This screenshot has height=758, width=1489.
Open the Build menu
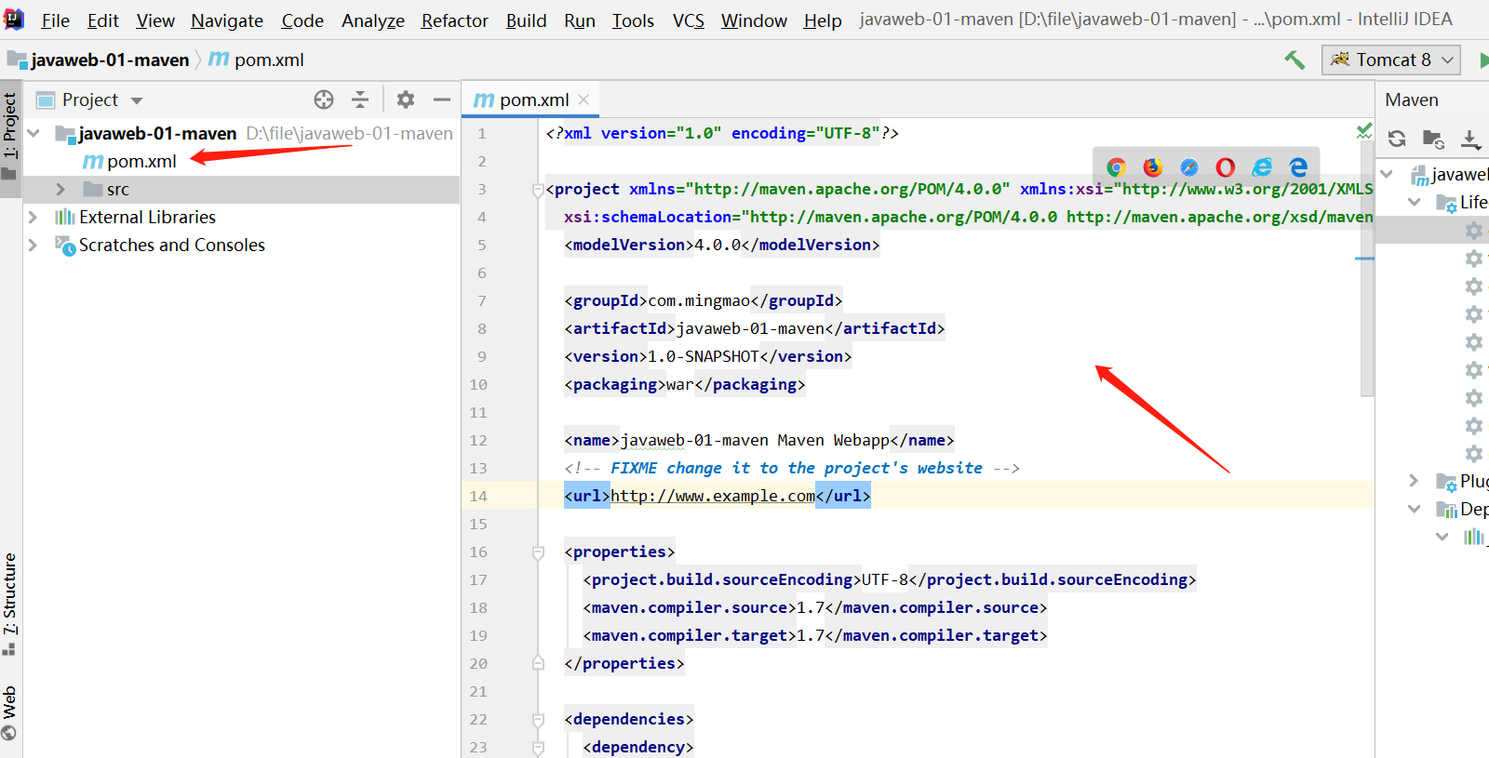click(x=526, y=20)
